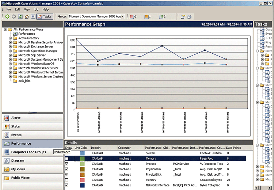Click the Events icon in the navigation pane
Viewport: 274px width, 190px height.
click(x=7, y=135)
